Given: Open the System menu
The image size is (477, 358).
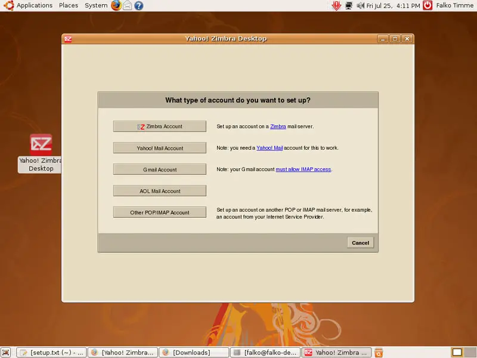Looking at the screenshot, I should 96,5.
